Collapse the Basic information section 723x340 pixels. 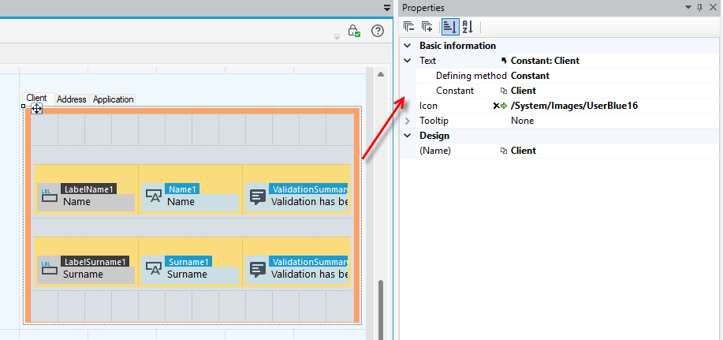407,46
